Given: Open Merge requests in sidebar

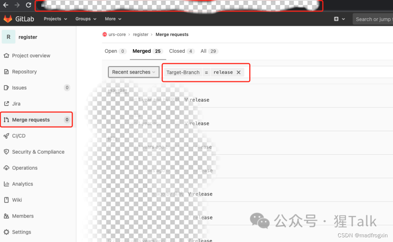Looking at the screenshot, I should 31,120.
